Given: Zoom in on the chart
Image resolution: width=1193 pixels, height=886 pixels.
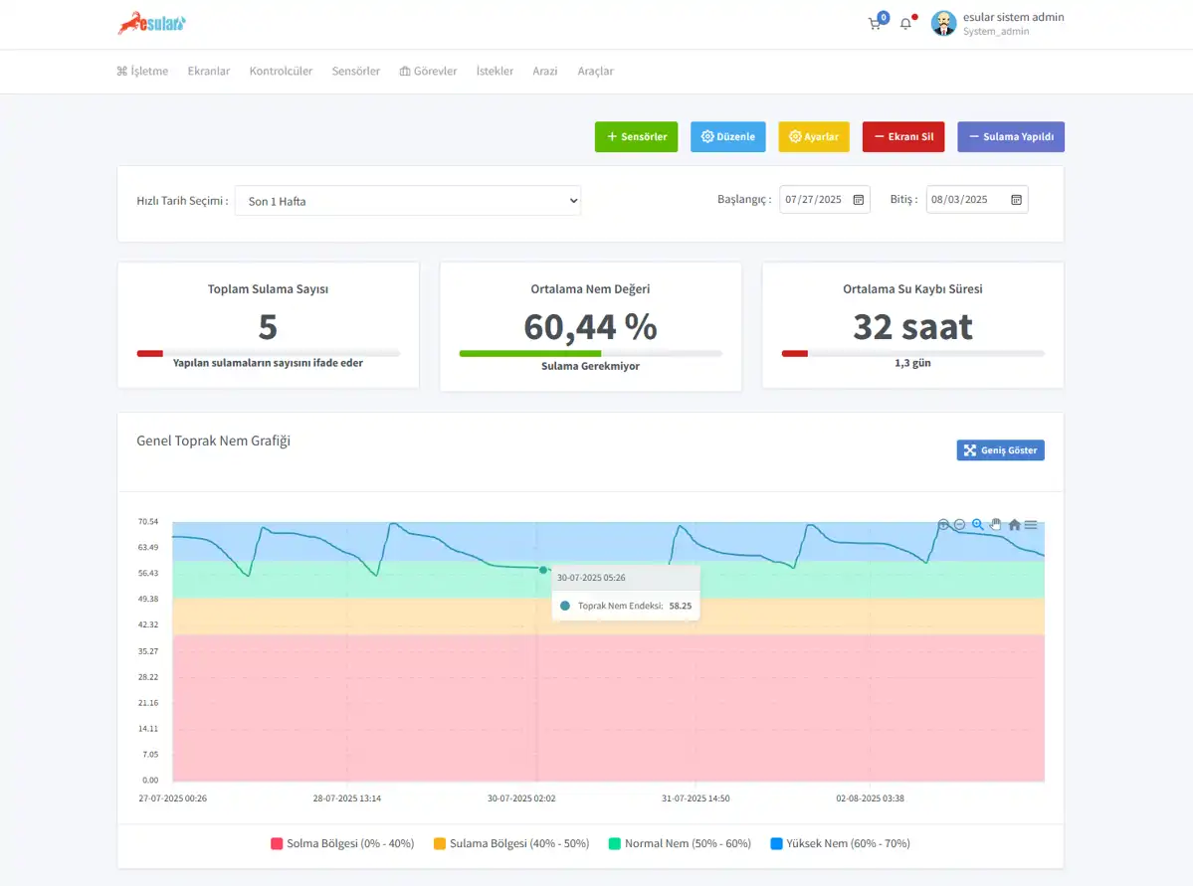Looking at the screenshot, I should pos(943,525).
